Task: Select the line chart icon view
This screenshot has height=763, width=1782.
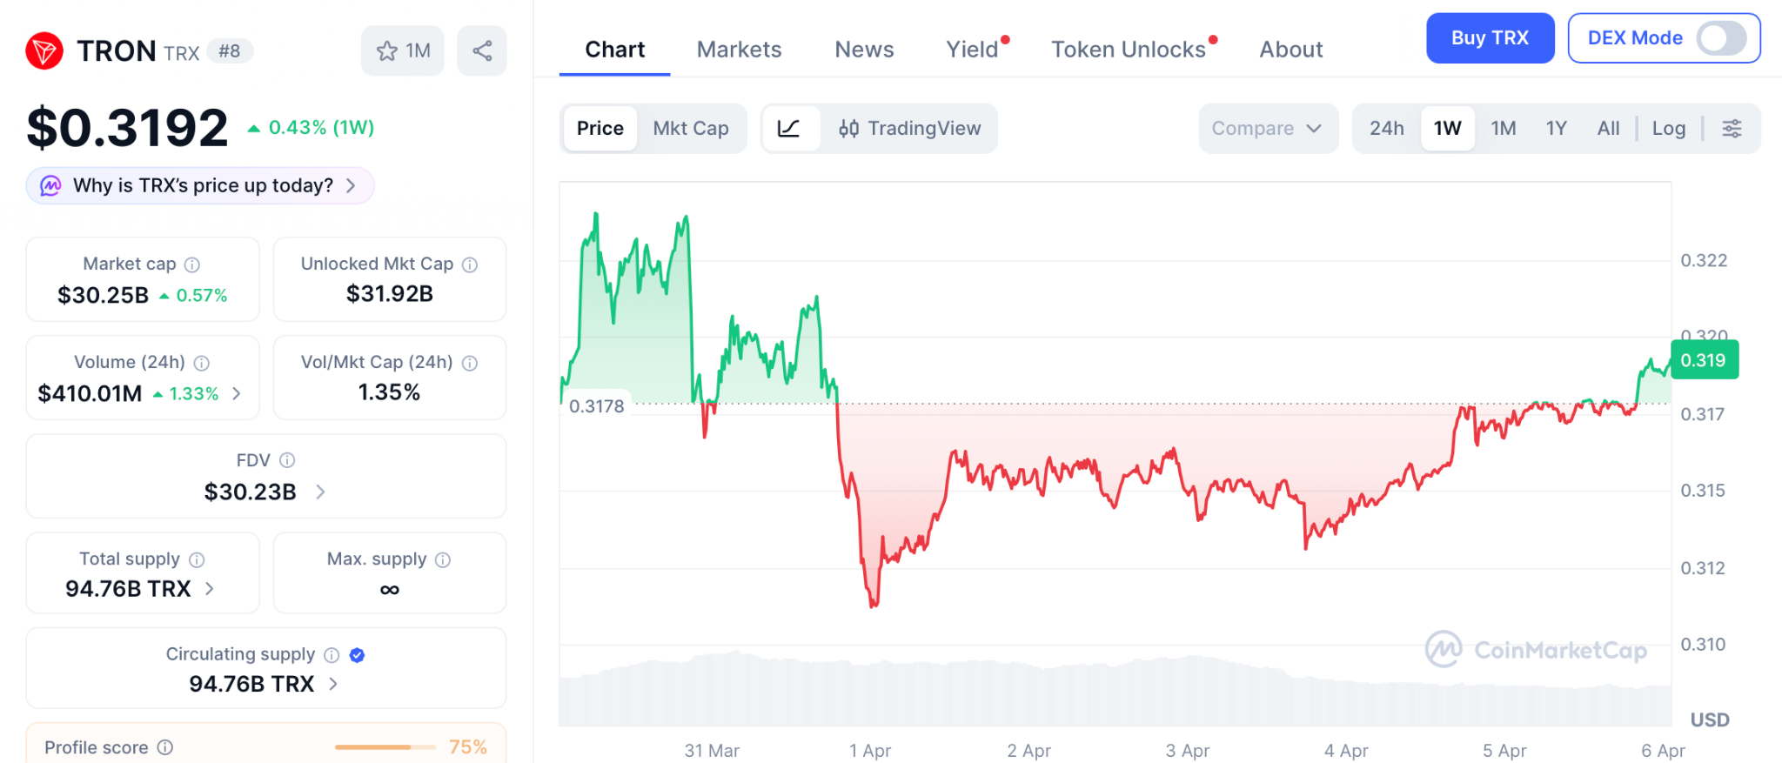Action: click(789, 129)
